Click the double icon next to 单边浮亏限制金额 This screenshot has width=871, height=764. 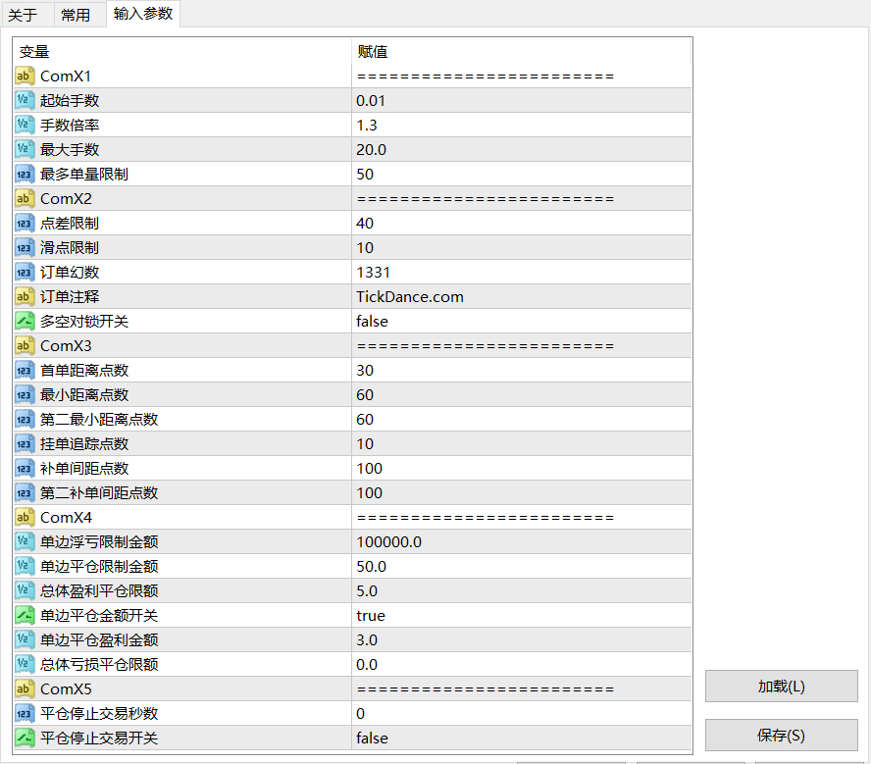(x=26, y=542)
